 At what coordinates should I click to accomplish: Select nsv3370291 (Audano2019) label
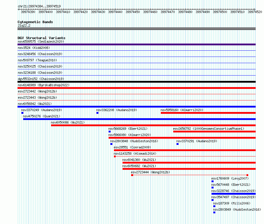coord(197,141)
